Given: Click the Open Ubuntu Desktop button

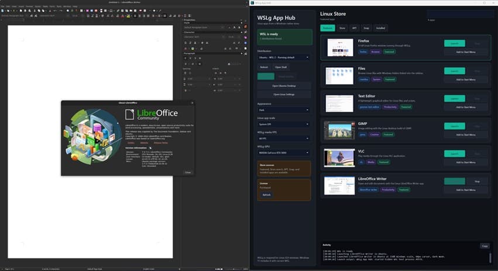Looking at the screenshot, I should pyautogui.click(x=284, y=86).
